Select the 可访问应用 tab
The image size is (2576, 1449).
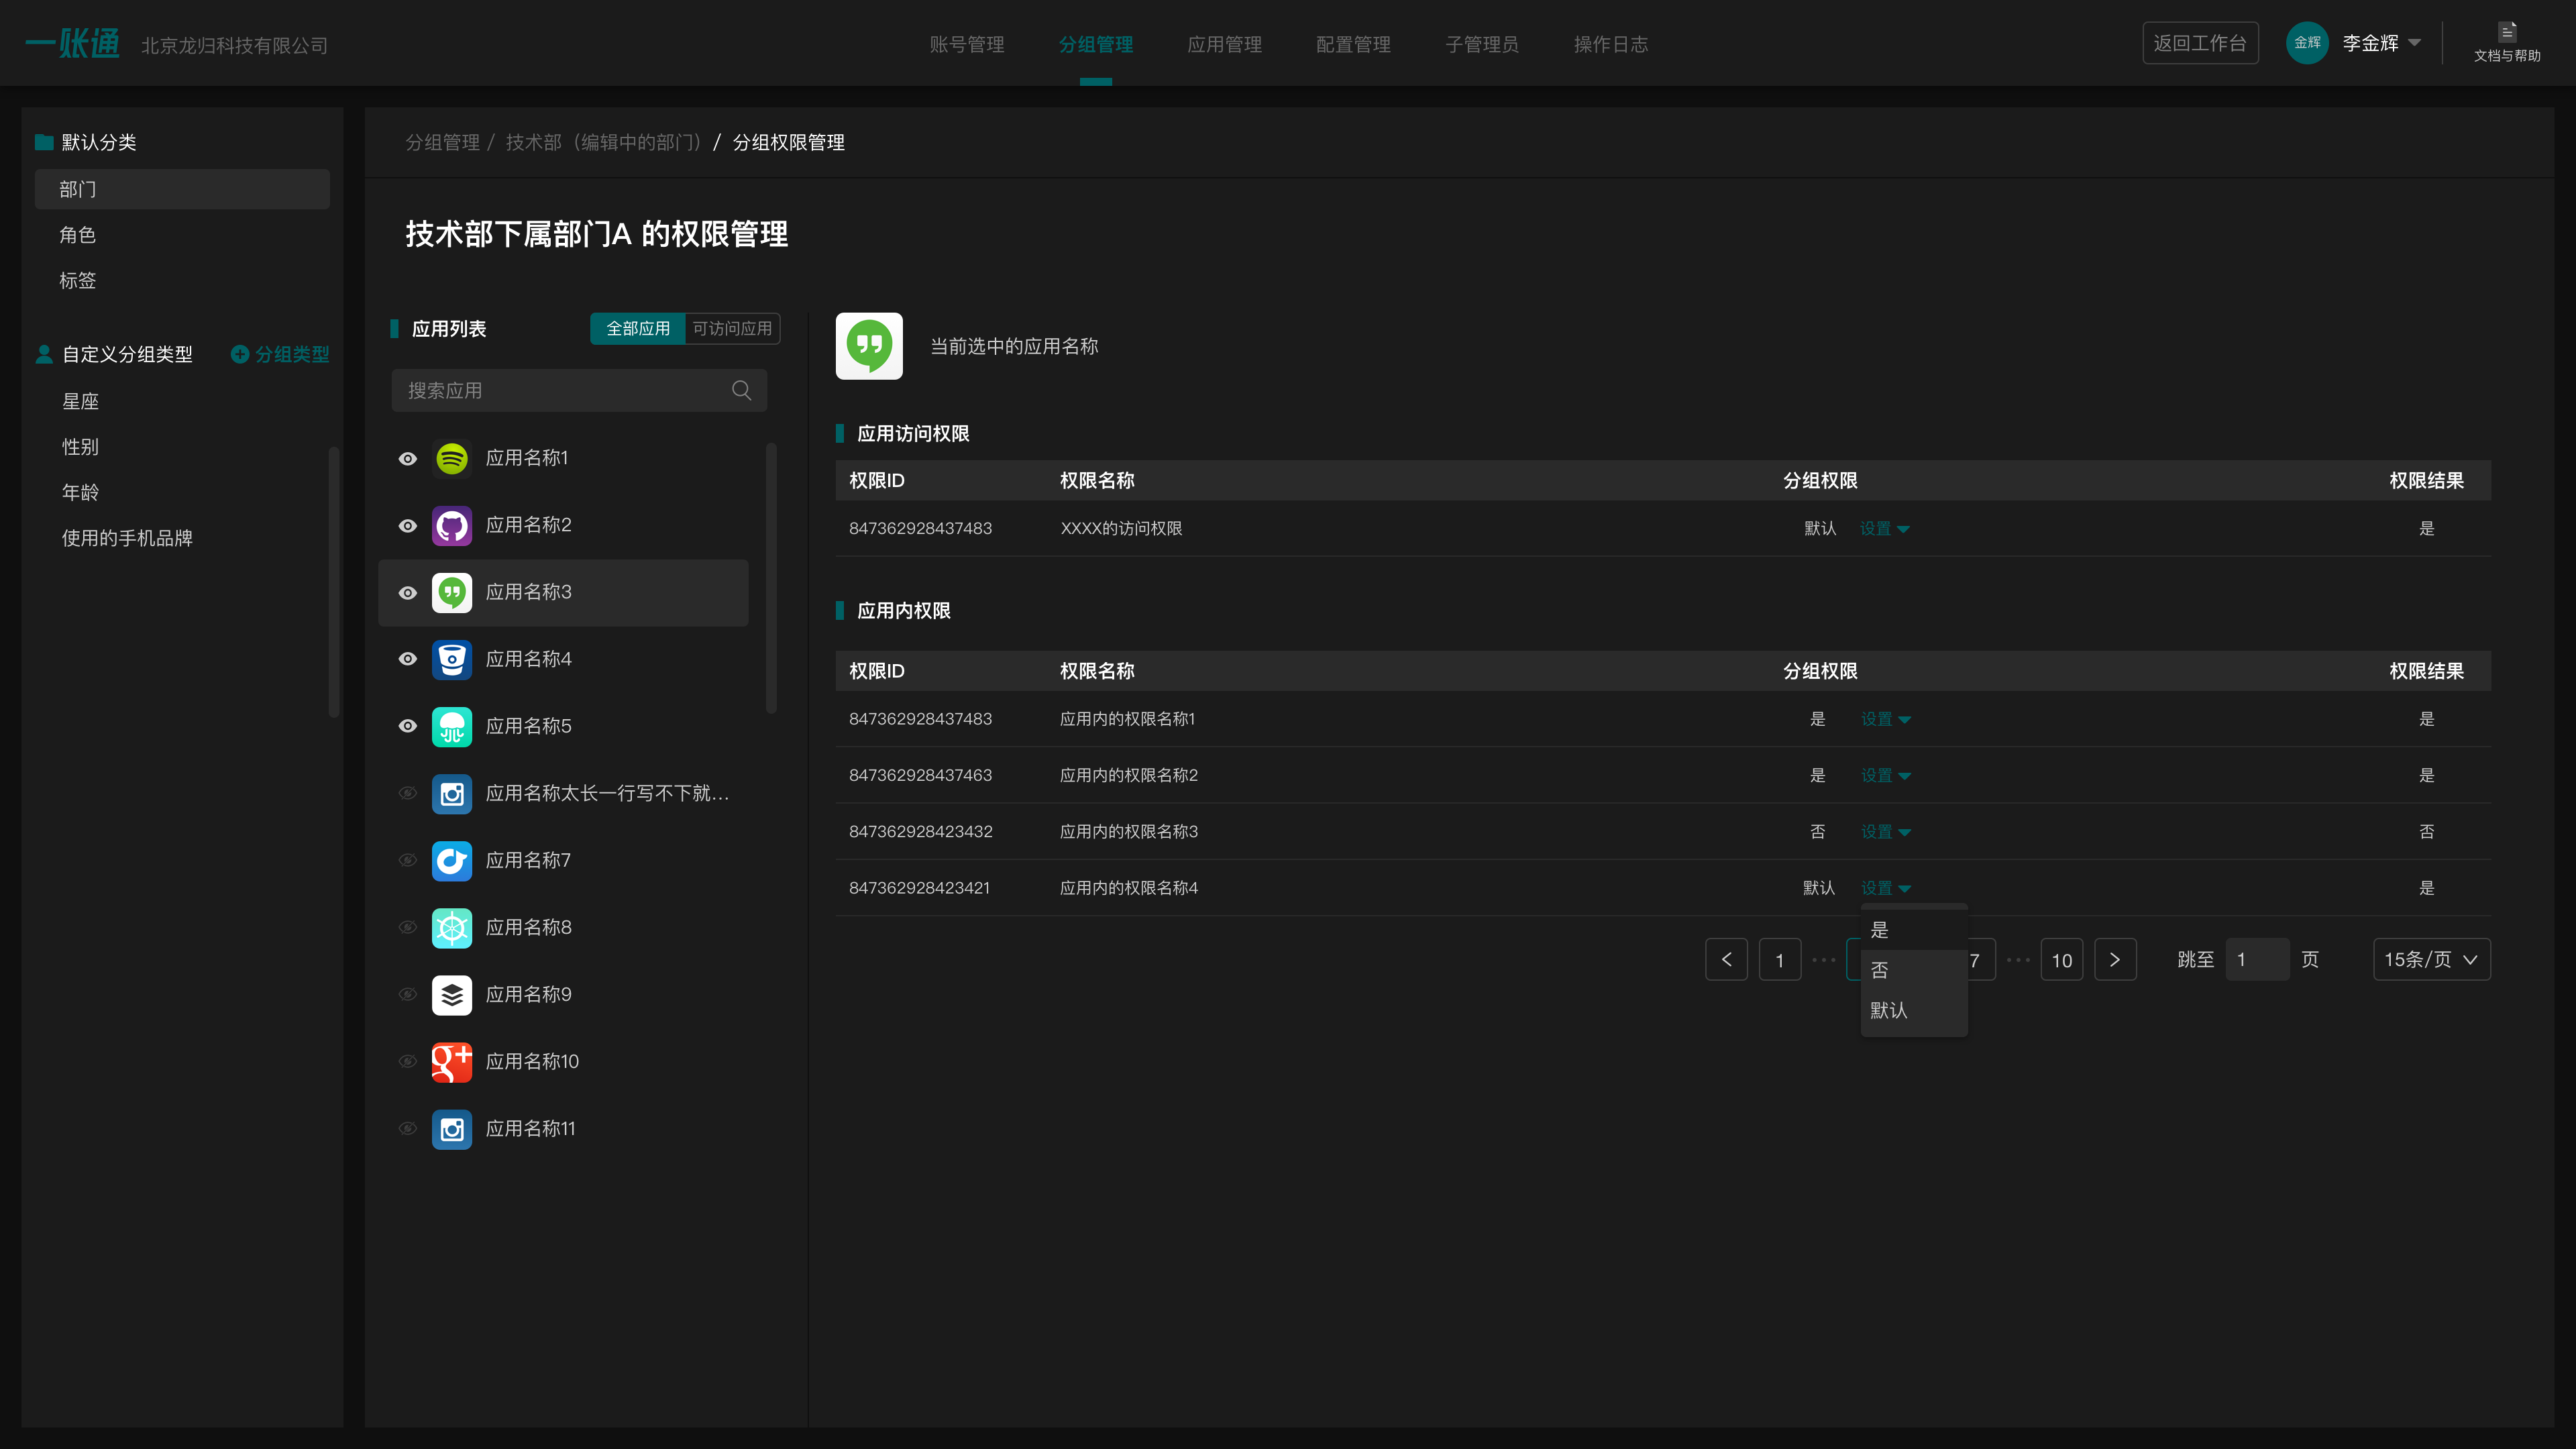(731, 328)
